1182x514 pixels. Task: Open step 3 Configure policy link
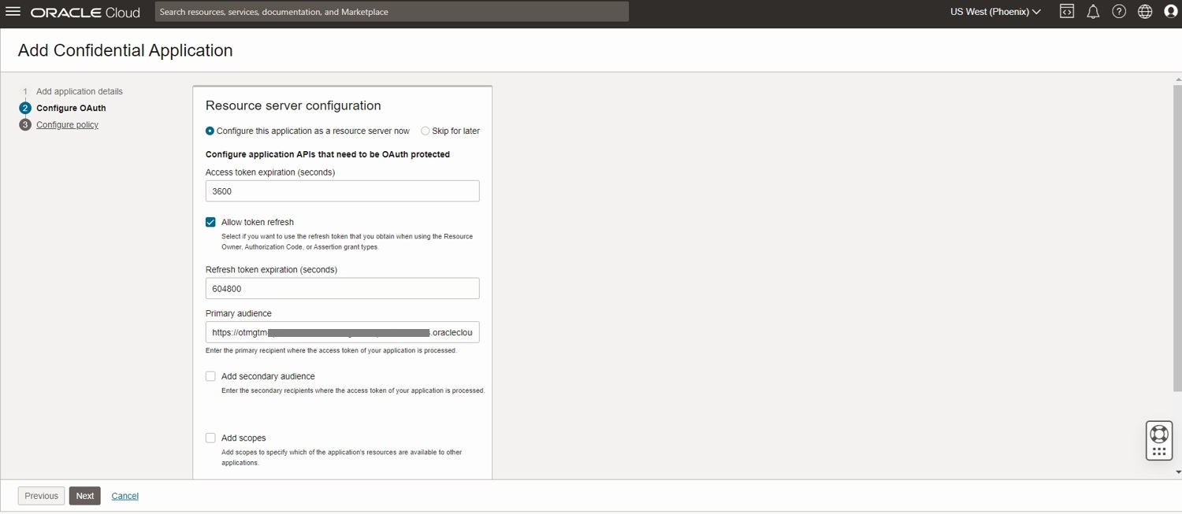pos(67,124)
